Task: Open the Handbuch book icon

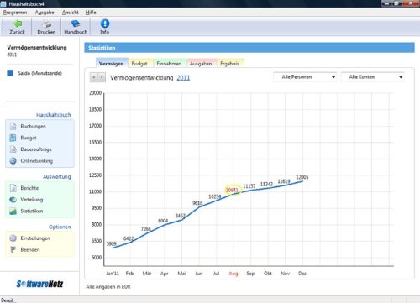Action: tap(76, 24)
